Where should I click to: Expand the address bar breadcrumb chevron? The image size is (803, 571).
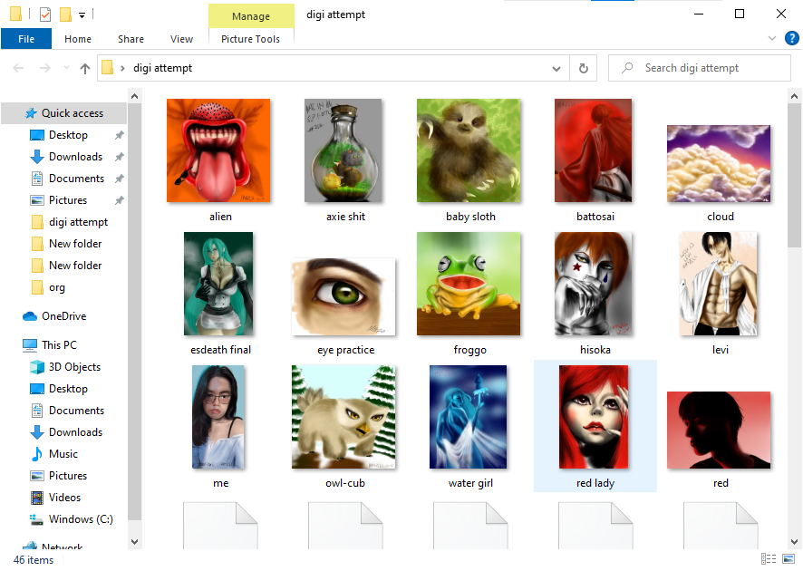122,68
